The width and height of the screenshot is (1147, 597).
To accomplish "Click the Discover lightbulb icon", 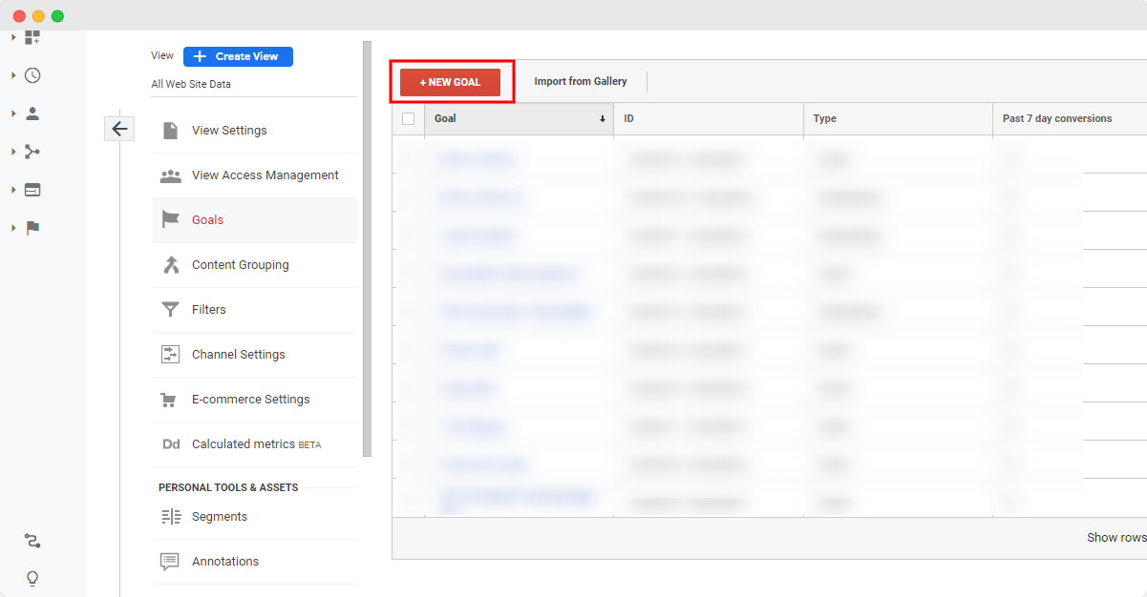I will (x=32, y=579).
